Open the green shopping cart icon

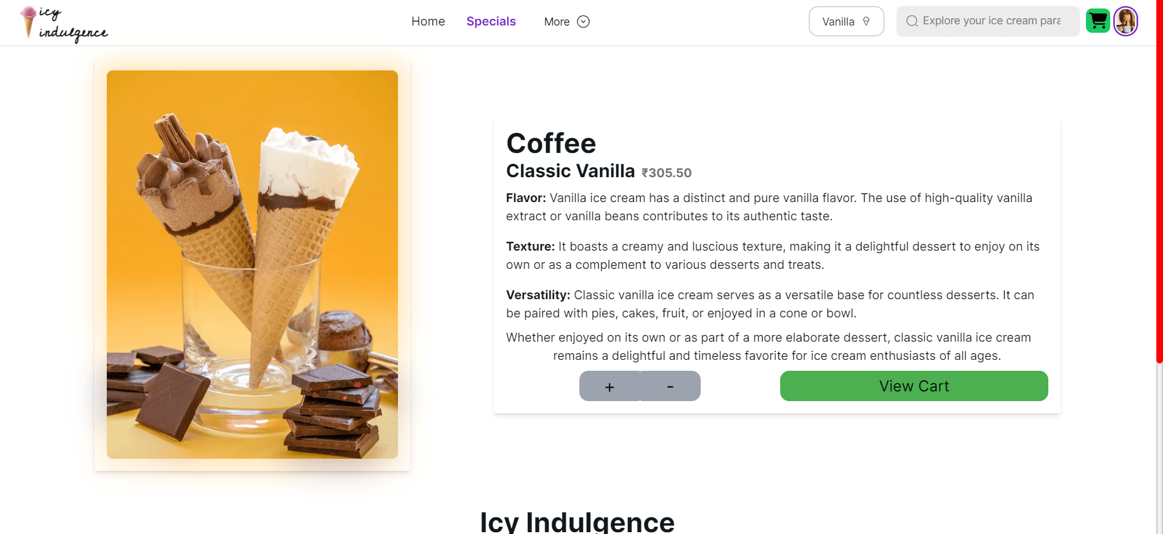point(1097,21)
